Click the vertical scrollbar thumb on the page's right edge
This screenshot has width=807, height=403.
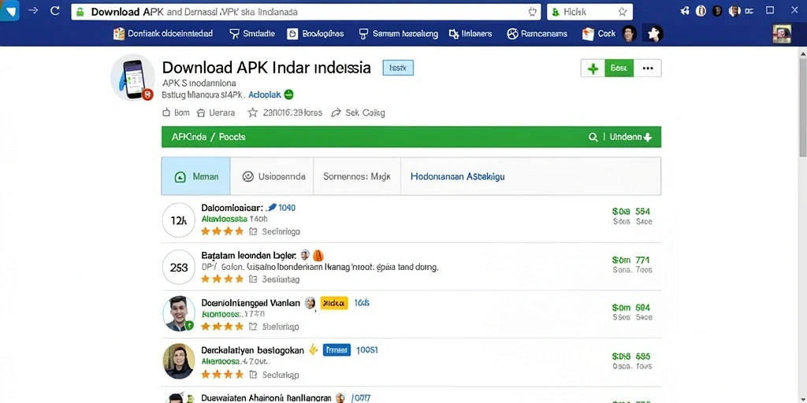tap(803, 108)
